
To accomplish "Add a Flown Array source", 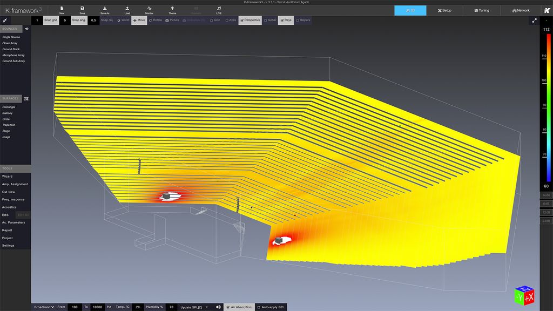I will [x=11, y=43].
